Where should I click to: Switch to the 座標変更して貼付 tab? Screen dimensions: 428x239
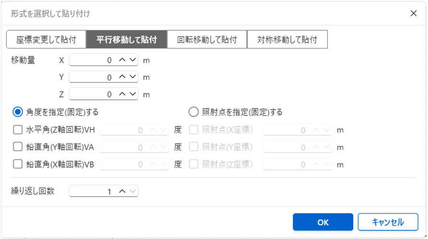click(46, 40)
